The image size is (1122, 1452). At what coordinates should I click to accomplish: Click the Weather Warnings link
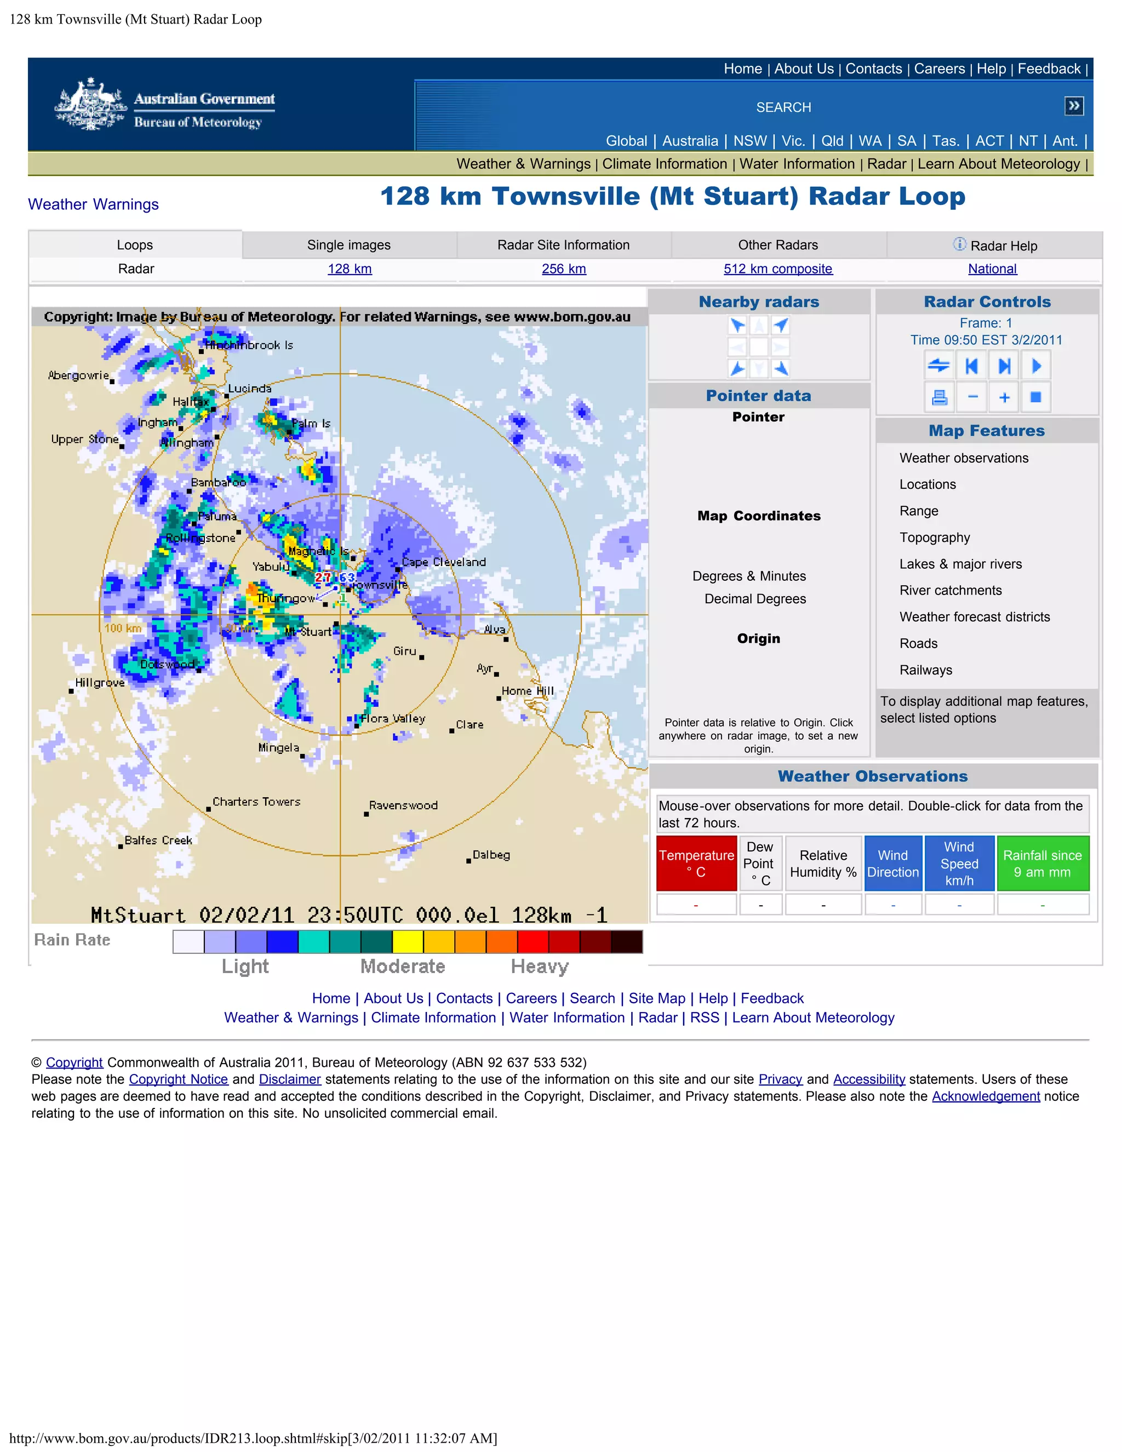pos(93,204)
